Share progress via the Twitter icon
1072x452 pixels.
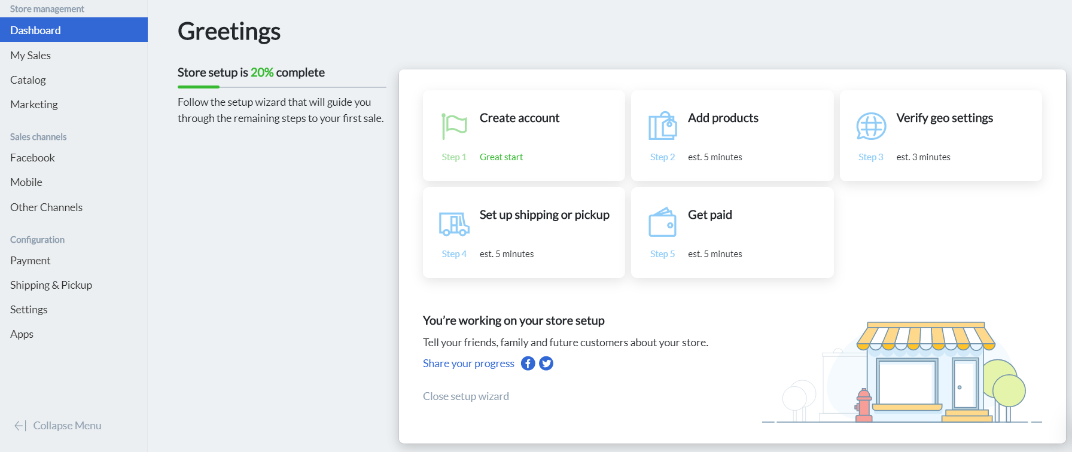point(546,364)
